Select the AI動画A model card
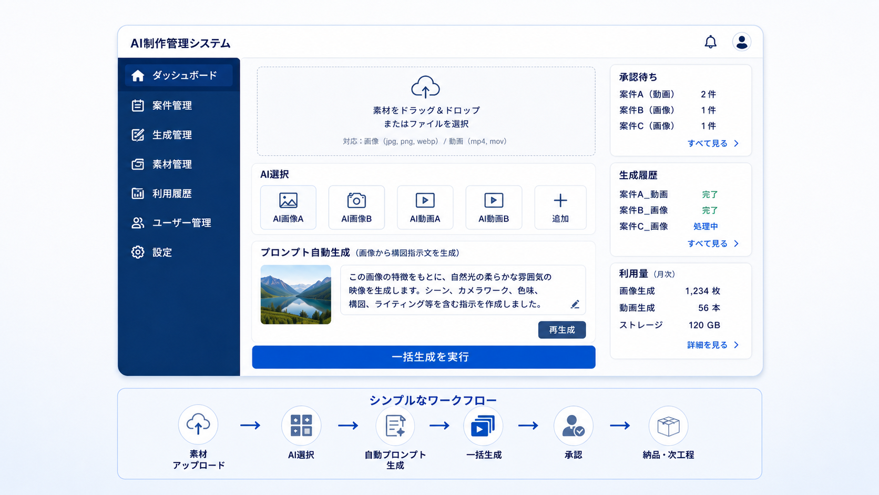Image resolution: width=879 pixels, height=495 pixels. [425, 207]
